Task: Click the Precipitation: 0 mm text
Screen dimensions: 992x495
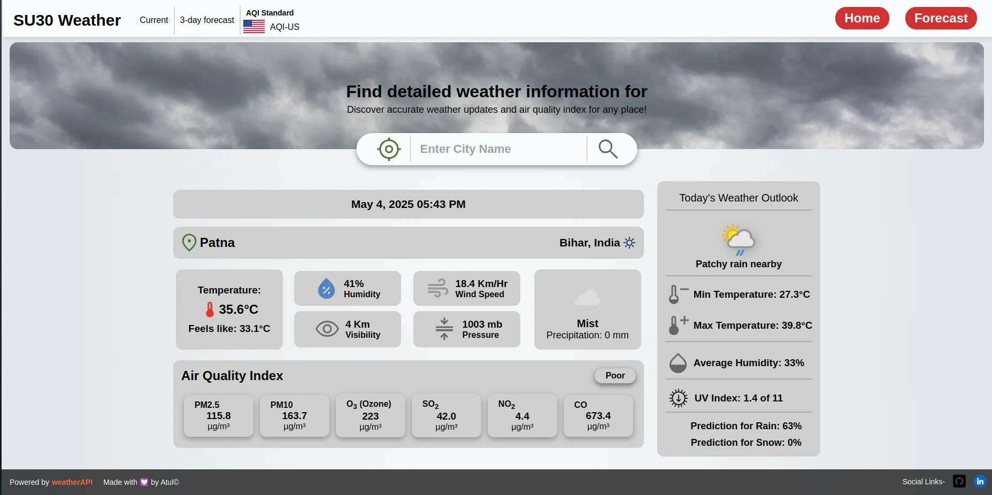Action: coord(588,335)
